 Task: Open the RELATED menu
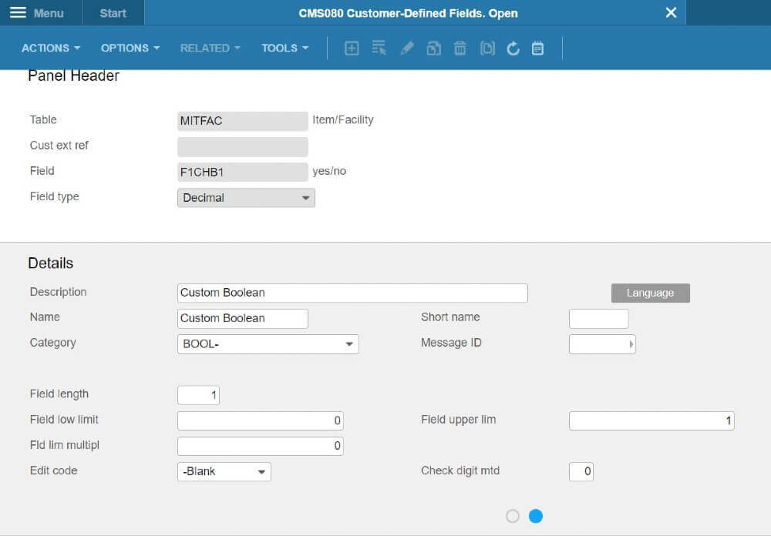[x=209, y=48]
